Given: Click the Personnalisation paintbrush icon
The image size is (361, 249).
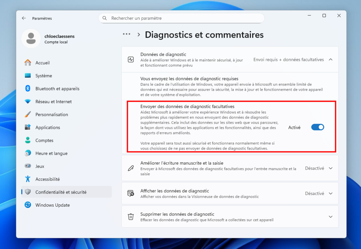Looking at the screenshot, I should point(28,114).
